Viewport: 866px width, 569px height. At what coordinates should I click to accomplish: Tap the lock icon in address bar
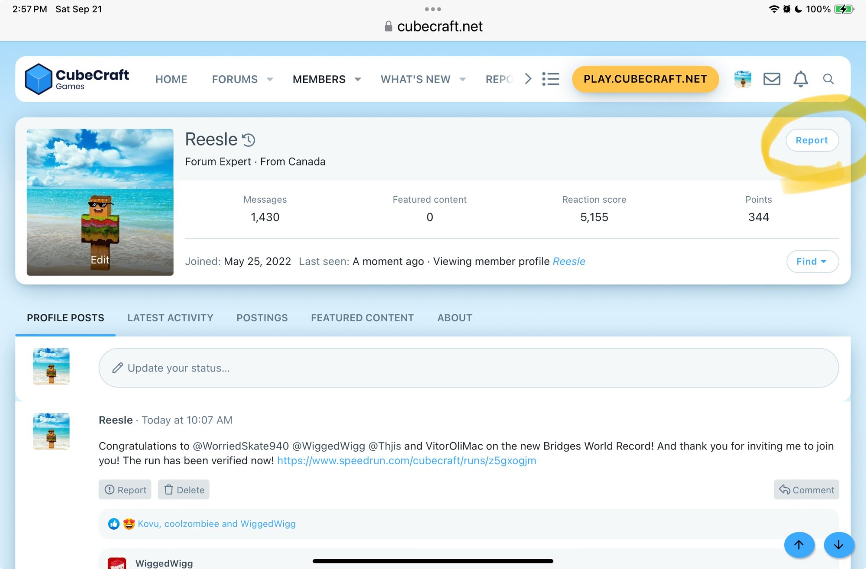pyautogui.click(x=388, y=26)
